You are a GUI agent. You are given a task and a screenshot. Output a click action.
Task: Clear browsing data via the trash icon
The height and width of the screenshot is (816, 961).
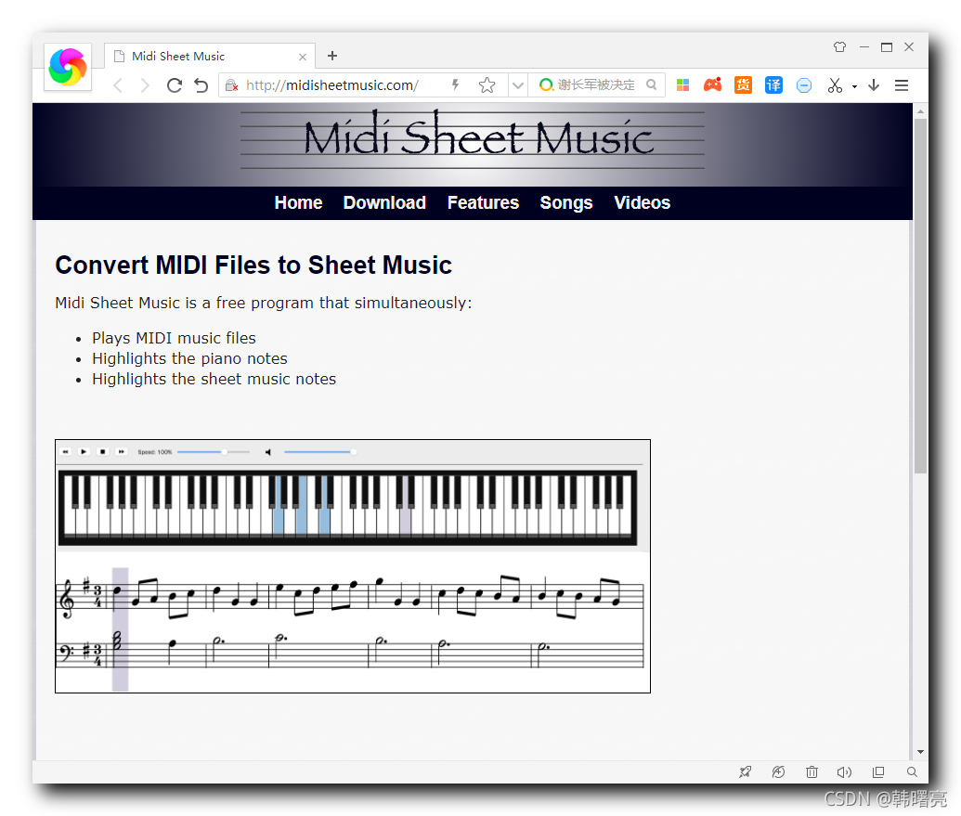(812, 771)
